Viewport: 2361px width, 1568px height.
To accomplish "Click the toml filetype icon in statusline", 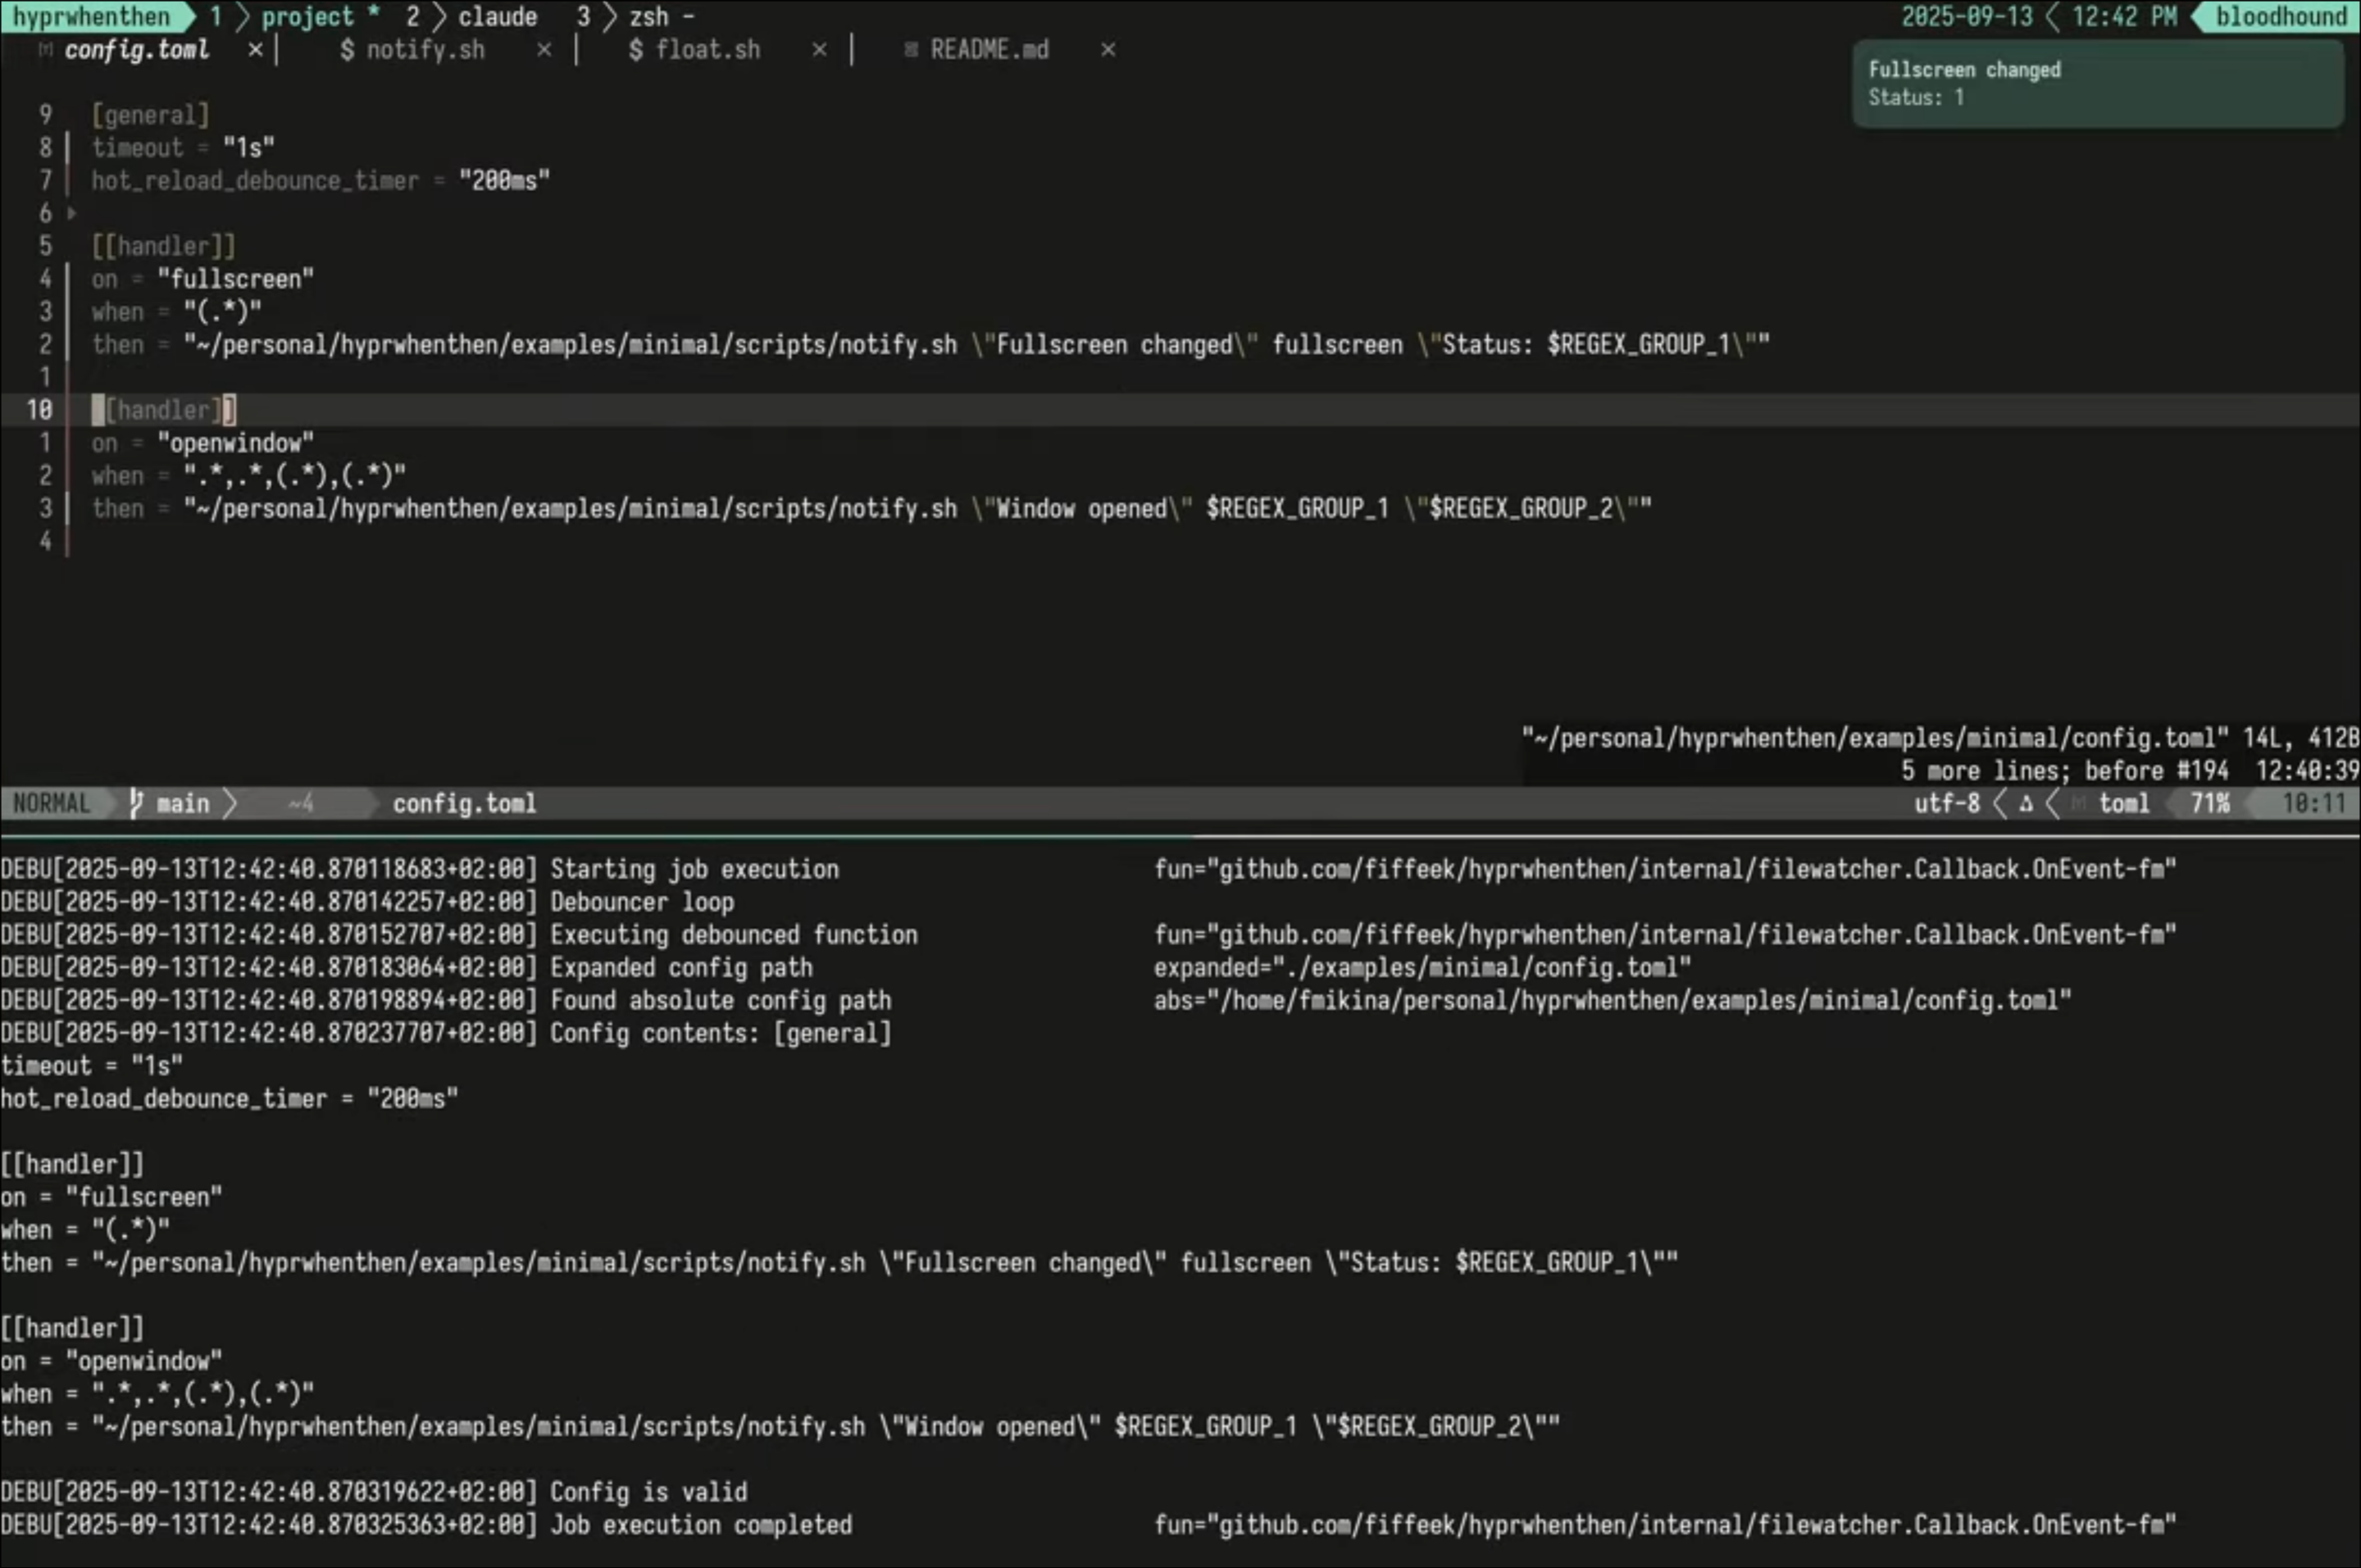I will tap(2079, 803).
